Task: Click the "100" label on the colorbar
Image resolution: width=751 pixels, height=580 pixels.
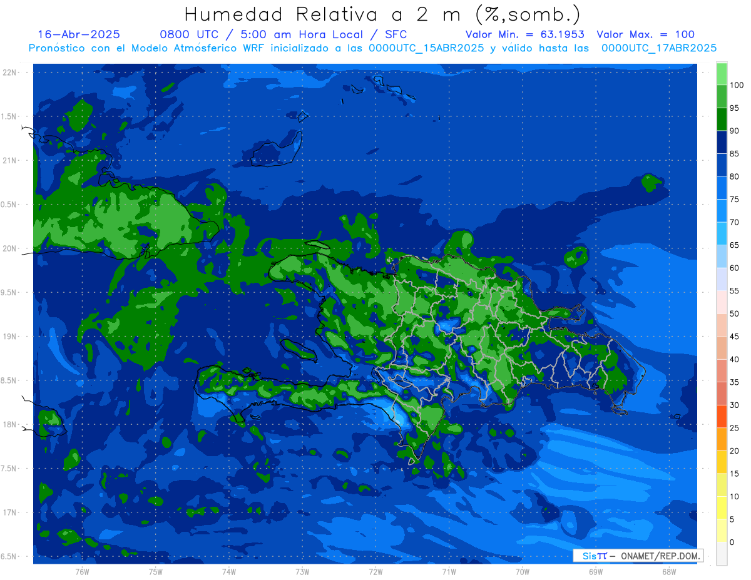Action: 737,85
